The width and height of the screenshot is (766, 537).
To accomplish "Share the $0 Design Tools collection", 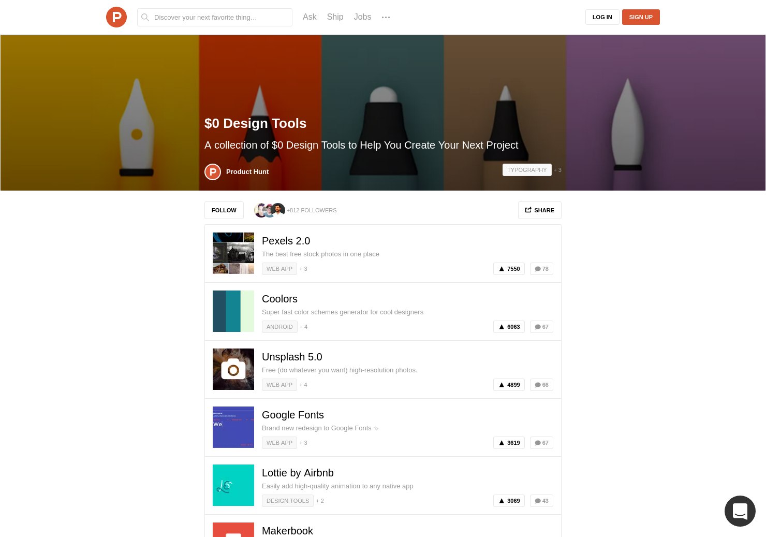I will click(x=539, y=210).
